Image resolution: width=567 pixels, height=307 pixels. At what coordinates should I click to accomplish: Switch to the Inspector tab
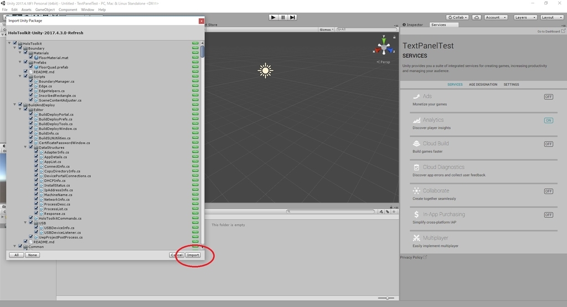(413, 25)
